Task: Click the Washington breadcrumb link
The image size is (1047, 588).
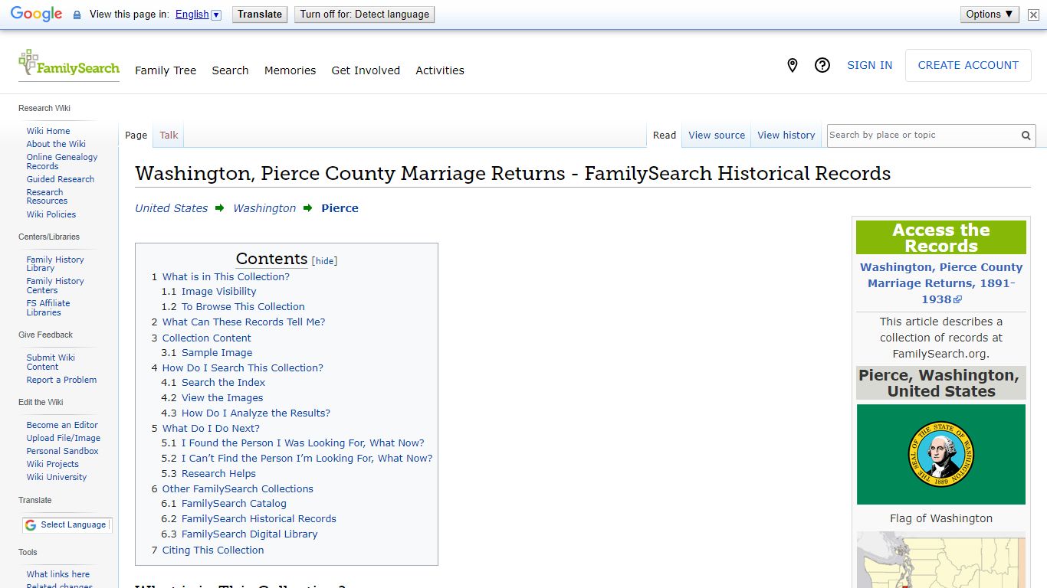Action: coord(264,208)
